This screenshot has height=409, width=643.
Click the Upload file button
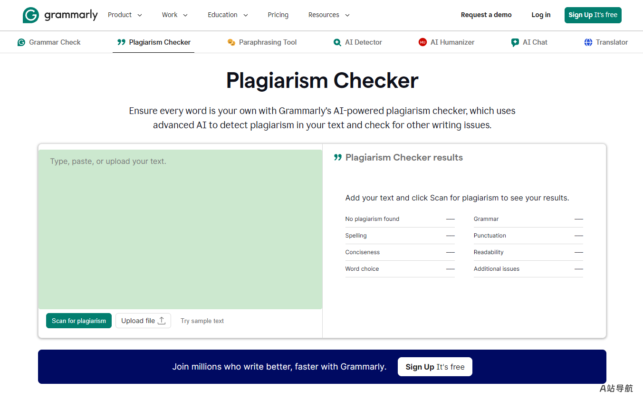pyautogui.click(x=143, y=321)
